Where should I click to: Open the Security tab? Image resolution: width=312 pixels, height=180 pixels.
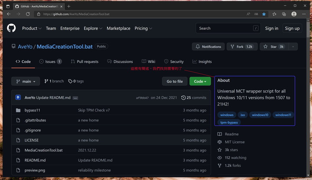pos(174,61)
